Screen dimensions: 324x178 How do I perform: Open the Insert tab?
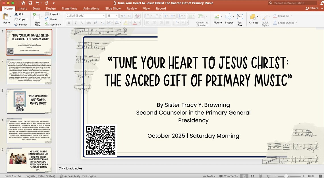(x=22, y=9)
